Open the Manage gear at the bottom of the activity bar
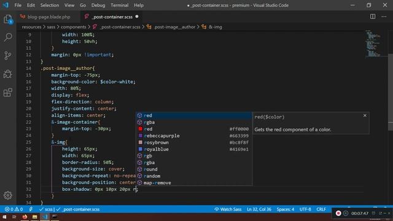393x221 pixels. tap(8, 195)
